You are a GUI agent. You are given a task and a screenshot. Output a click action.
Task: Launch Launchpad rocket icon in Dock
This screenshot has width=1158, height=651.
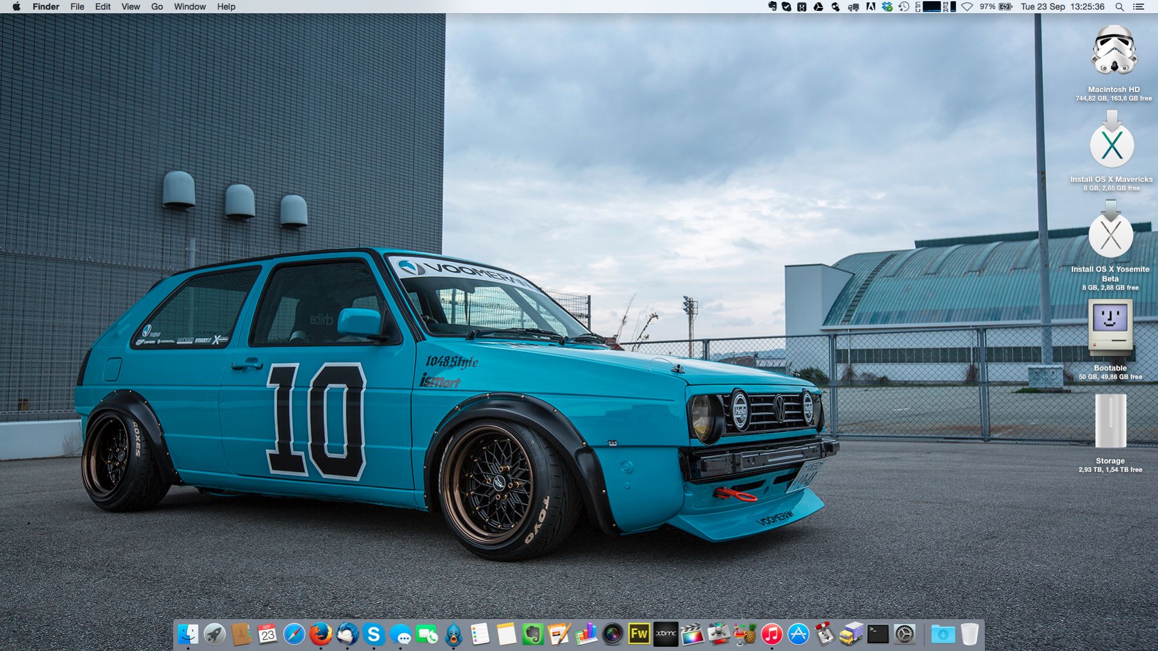coord(214,634)
